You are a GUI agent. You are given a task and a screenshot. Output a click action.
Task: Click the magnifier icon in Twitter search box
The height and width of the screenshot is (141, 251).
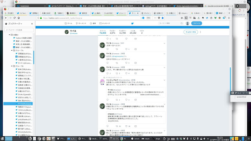[x=182, y=23]
